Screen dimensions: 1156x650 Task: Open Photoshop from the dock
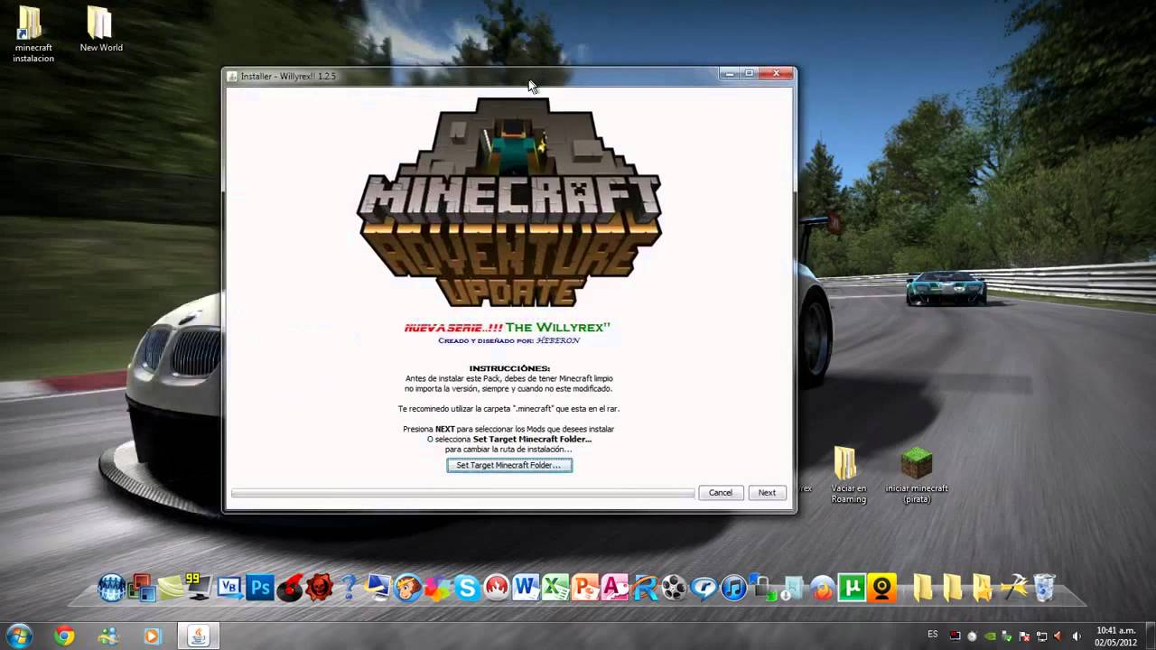click(x=261, y=589)
